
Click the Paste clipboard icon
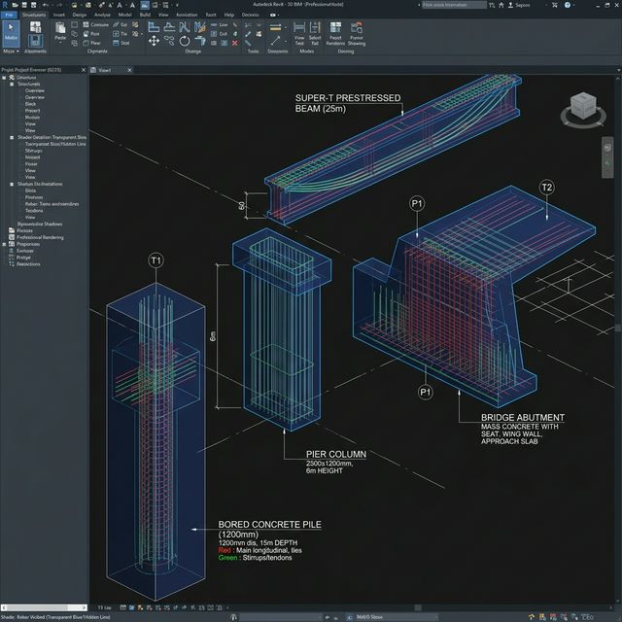(60, 28)
